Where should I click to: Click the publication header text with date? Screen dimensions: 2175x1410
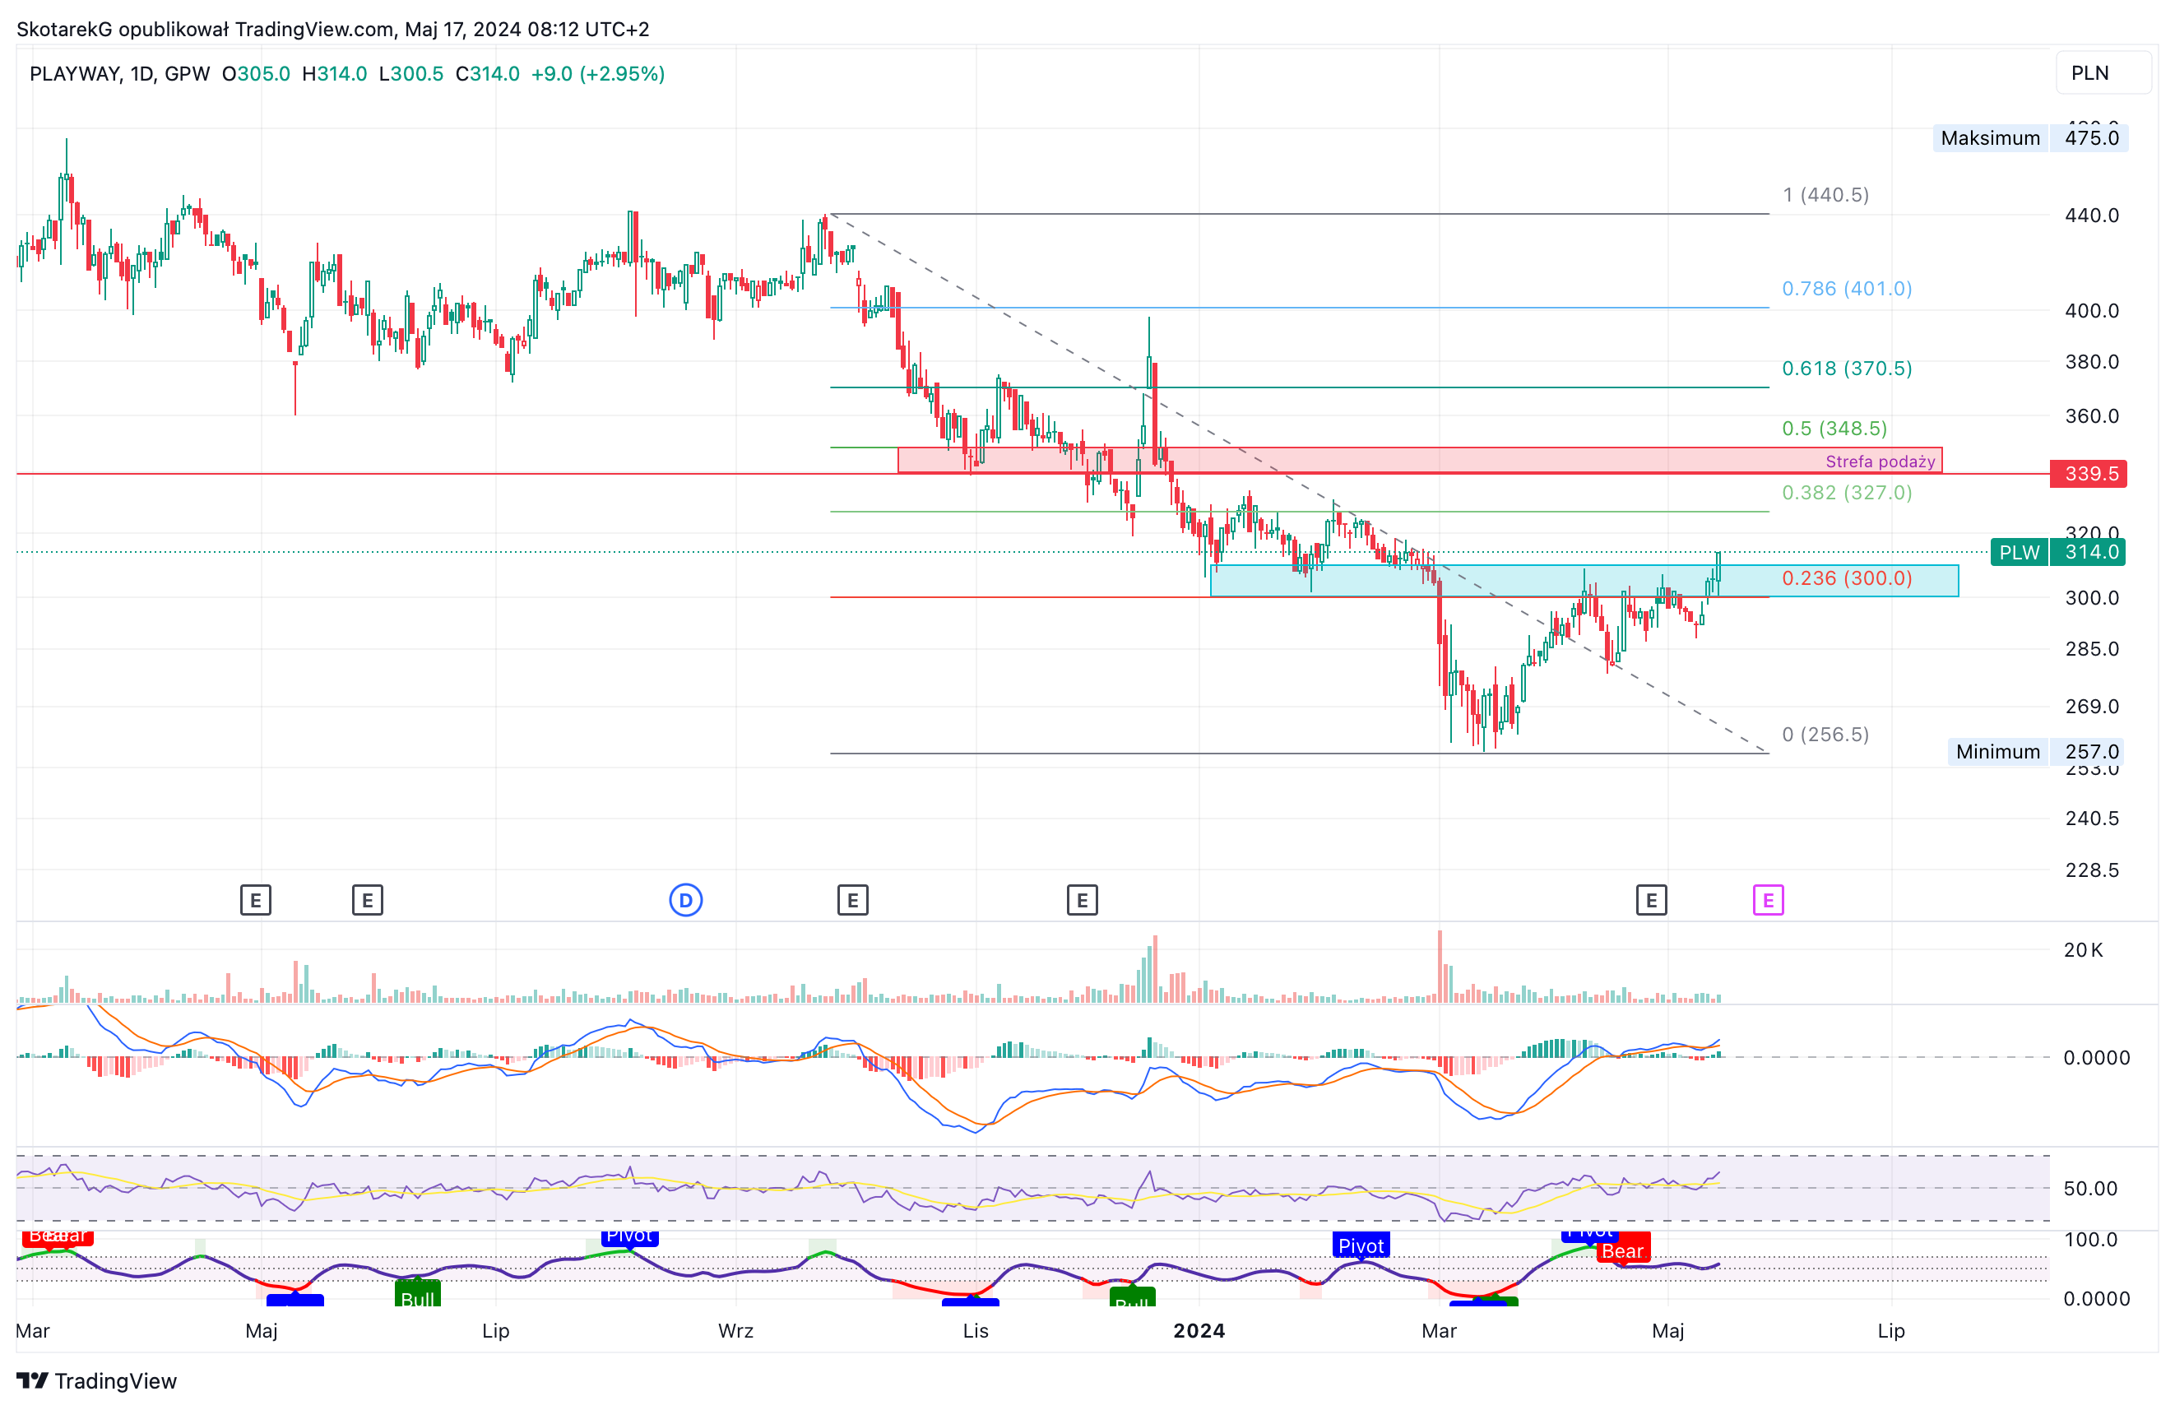(x=332, y=30)
